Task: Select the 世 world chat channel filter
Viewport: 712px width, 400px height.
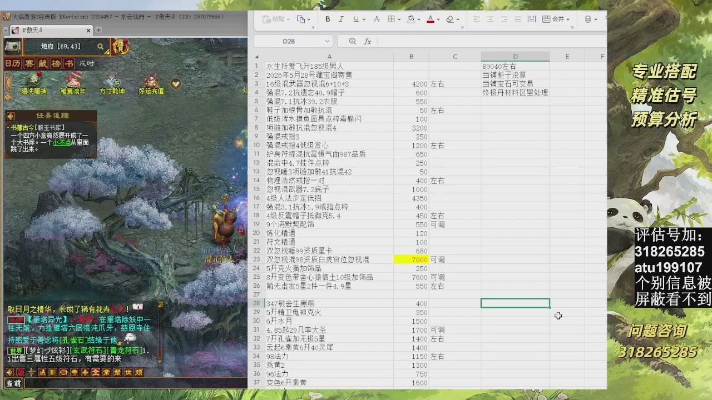Action: tap(128, 372)
